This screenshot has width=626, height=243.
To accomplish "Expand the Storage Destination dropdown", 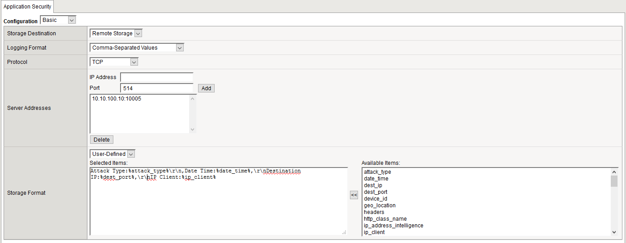I will pyautogui.click(x=116, y=34).
